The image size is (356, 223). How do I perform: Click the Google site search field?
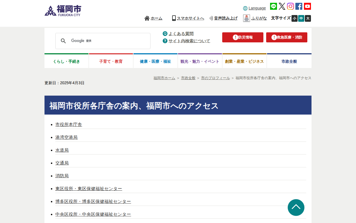tap(108, 41)
